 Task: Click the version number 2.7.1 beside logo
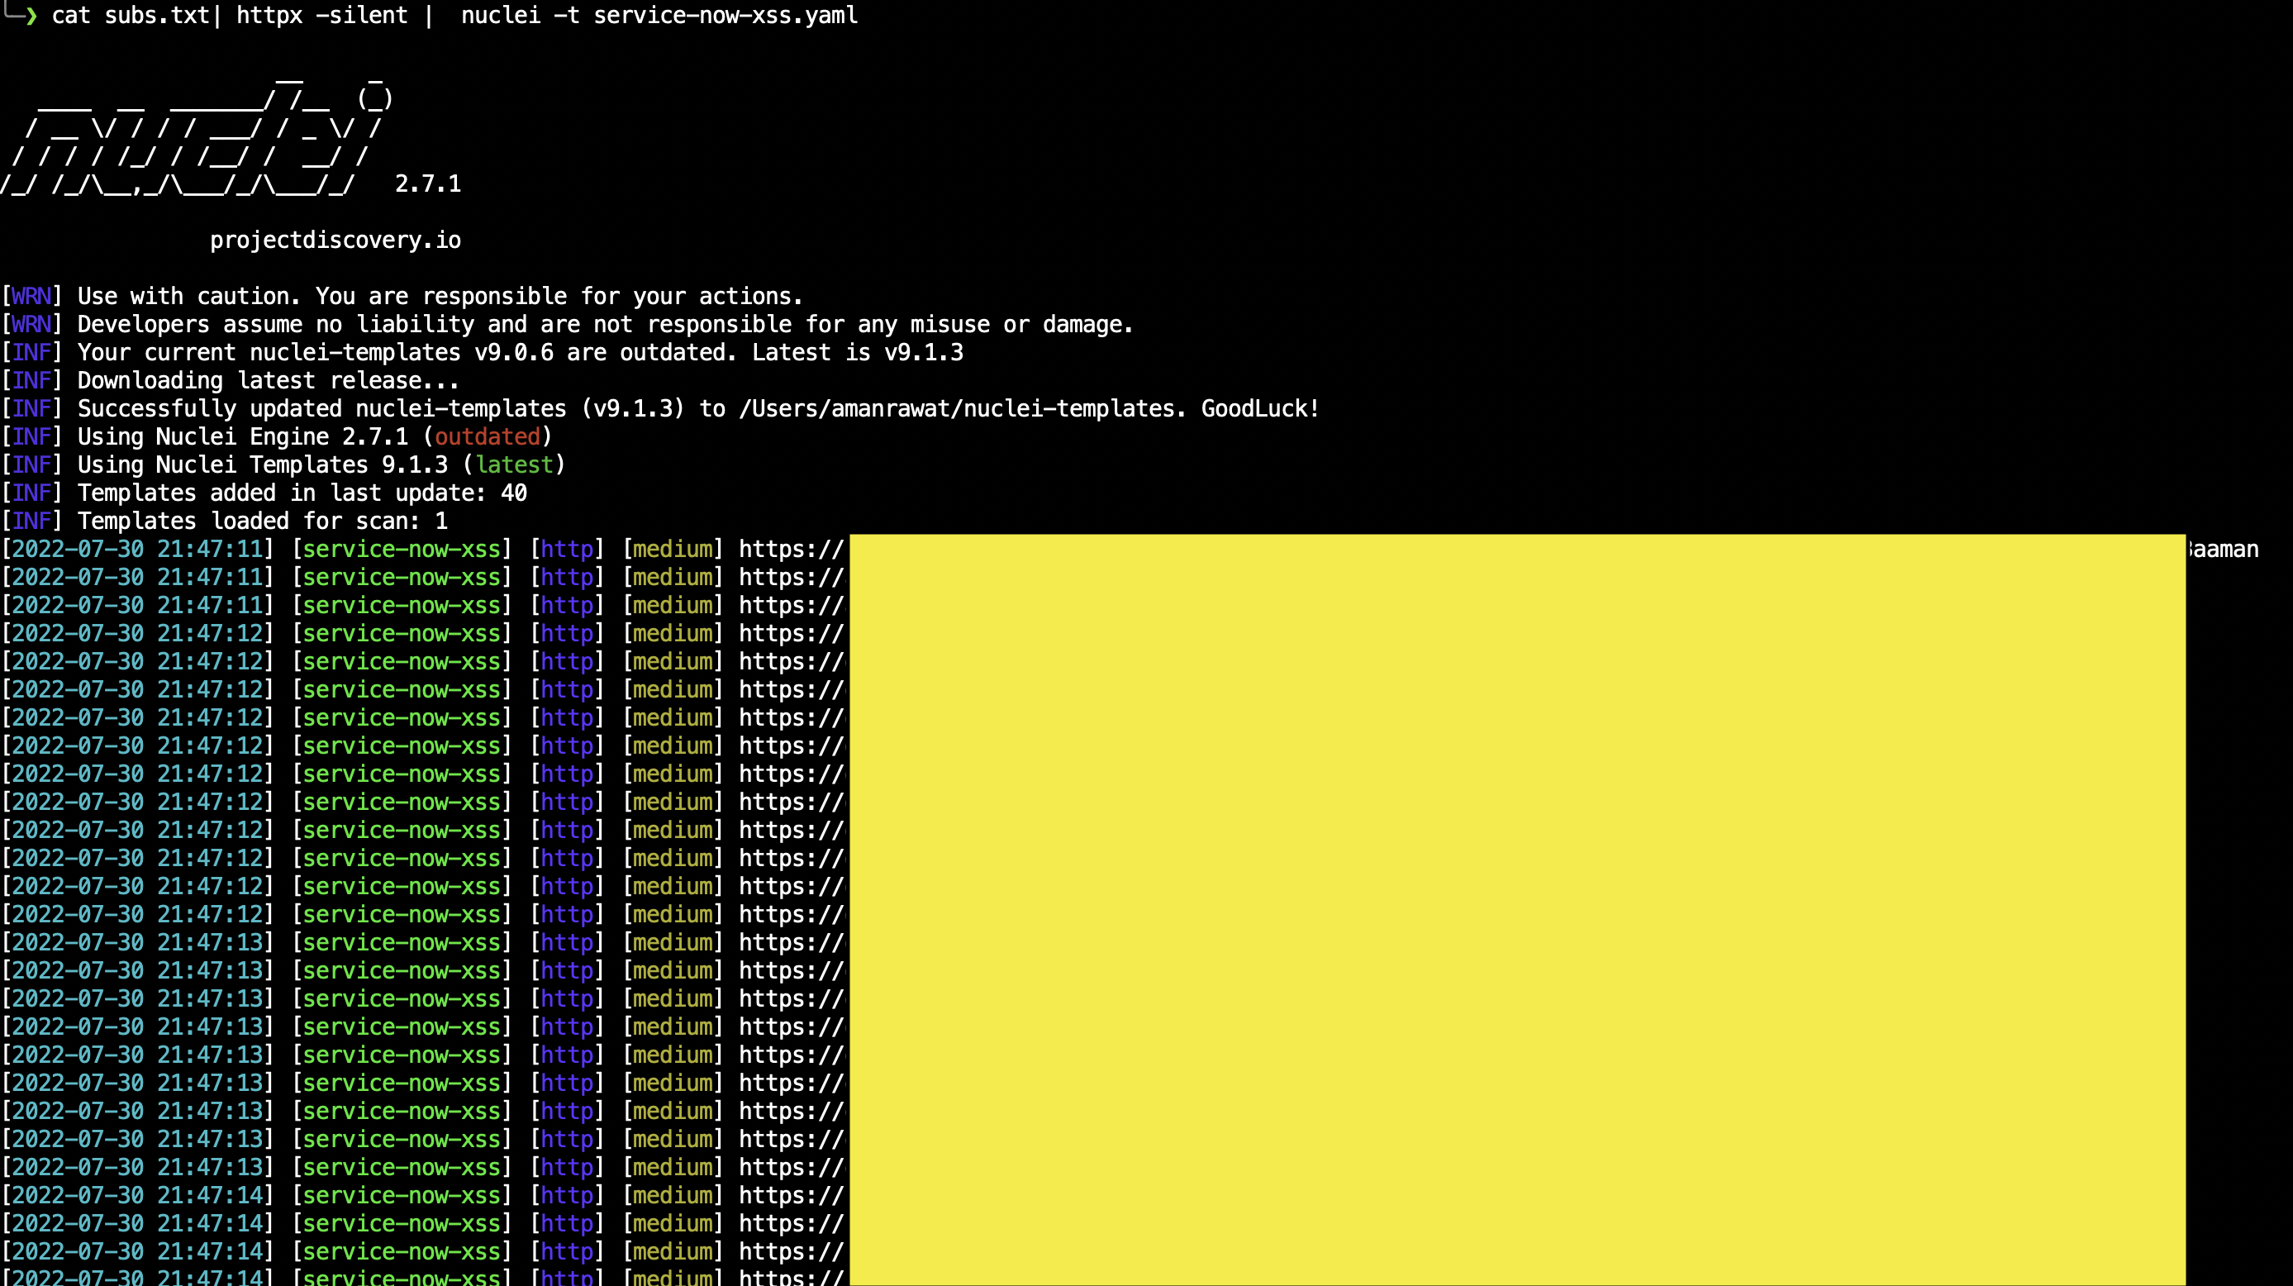coord(427,184)
